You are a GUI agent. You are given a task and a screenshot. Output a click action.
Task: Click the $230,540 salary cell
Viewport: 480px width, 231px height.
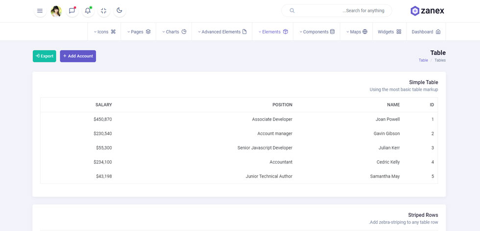[103, 133]
